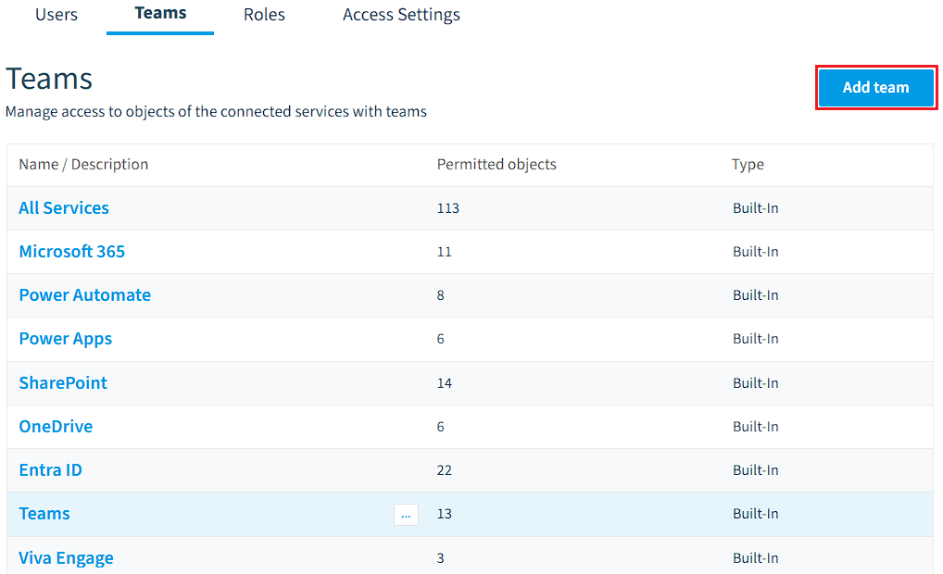Click the Teams page heading
This screenshot has height=574, width=943.
(49, 79)
